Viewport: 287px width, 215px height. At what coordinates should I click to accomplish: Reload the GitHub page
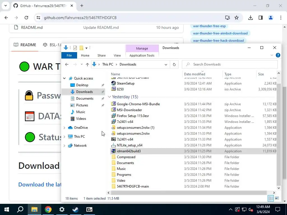pos(26,18)
